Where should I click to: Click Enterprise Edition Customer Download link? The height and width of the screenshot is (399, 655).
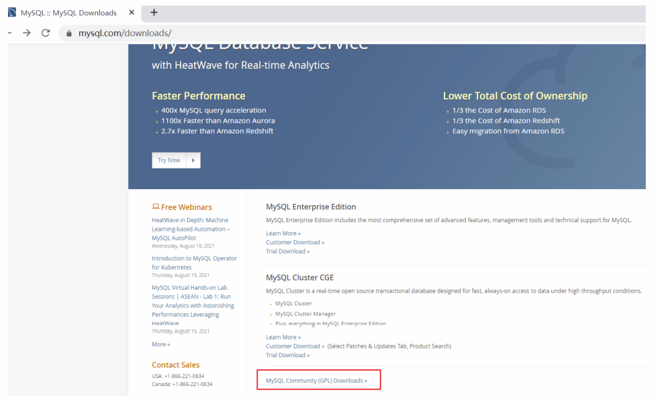[x=295, y=242]
